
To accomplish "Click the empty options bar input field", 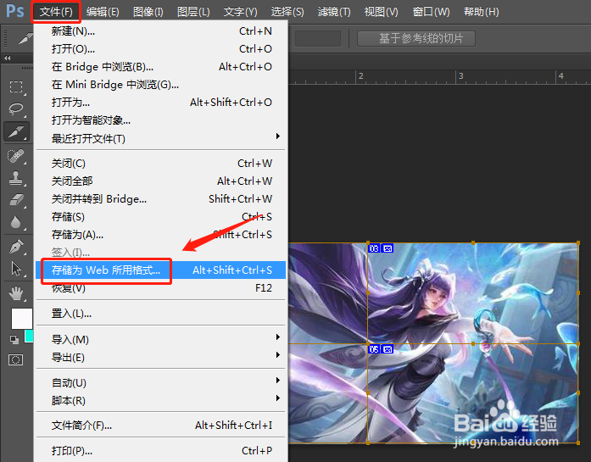I will [318, 38].
